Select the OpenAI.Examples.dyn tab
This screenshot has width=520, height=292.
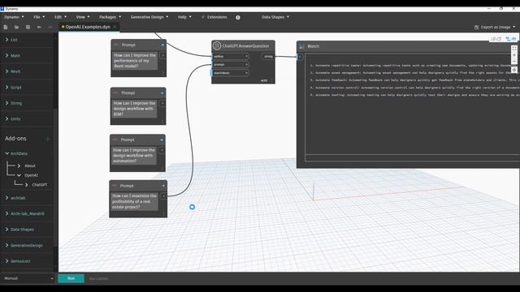(88, 27)
